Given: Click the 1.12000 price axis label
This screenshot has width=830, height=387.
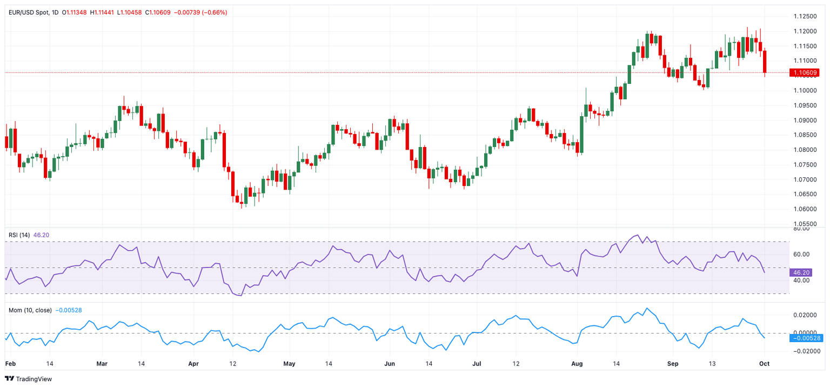Looking at the screenshot, I should [804, 31].
